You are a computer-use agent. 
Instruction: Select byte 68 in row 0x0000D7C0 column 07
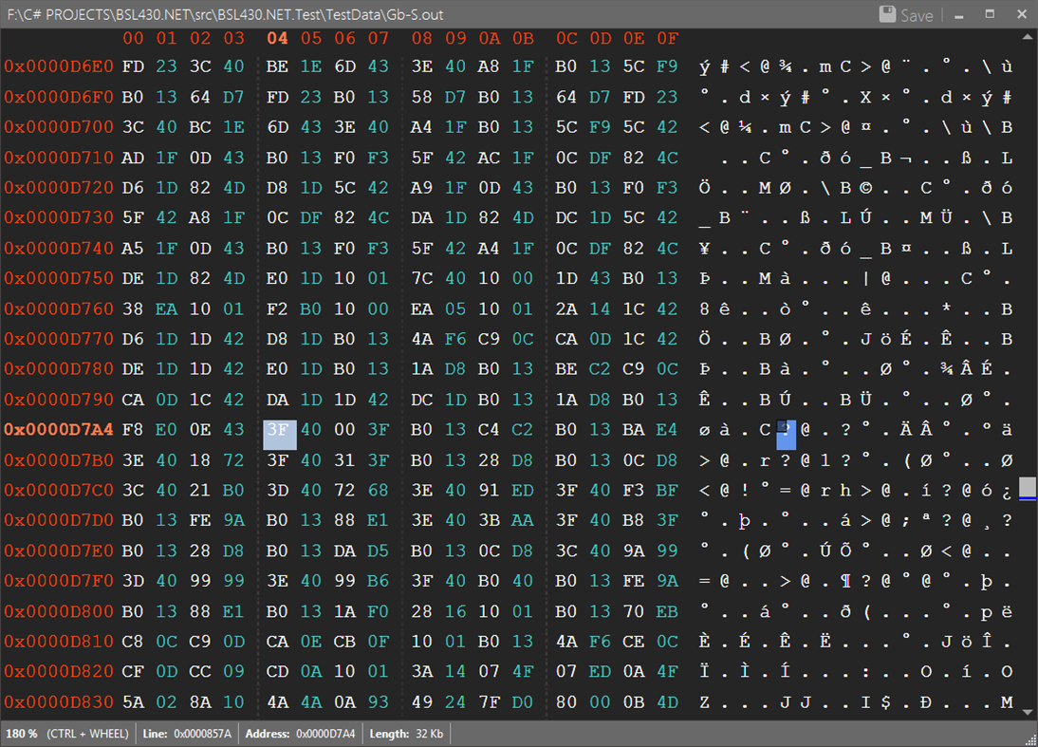(378, 490)
